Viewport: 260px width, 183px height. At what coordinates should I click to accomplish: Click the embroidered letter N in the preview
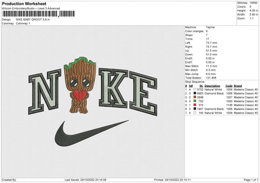pos(45,92)
